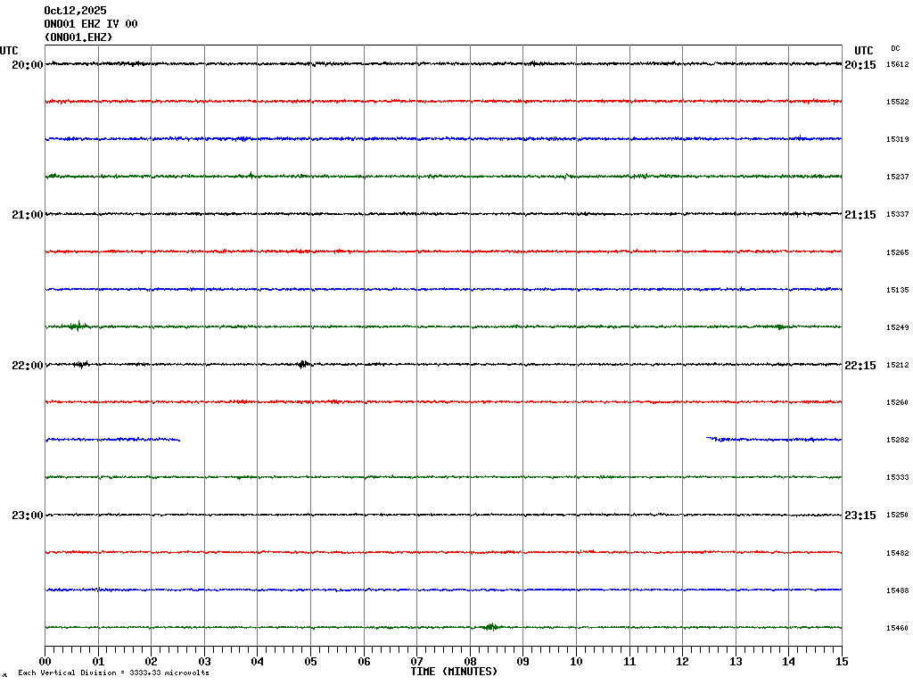
Task: Click the data gap in the blue trace
Action: [x=442, y=439]
